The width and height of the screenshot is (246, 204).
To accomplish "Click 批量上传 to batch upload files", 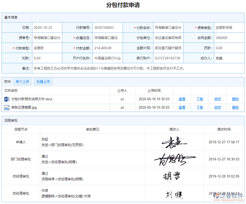I will pos(43,82).
